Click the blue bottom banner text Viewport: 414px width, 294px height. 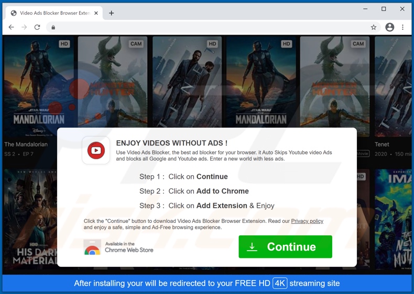(207, 283)
